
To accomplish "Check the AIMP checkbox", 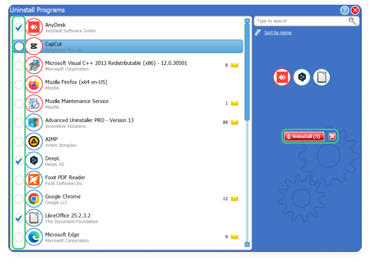I will [19, 142].
